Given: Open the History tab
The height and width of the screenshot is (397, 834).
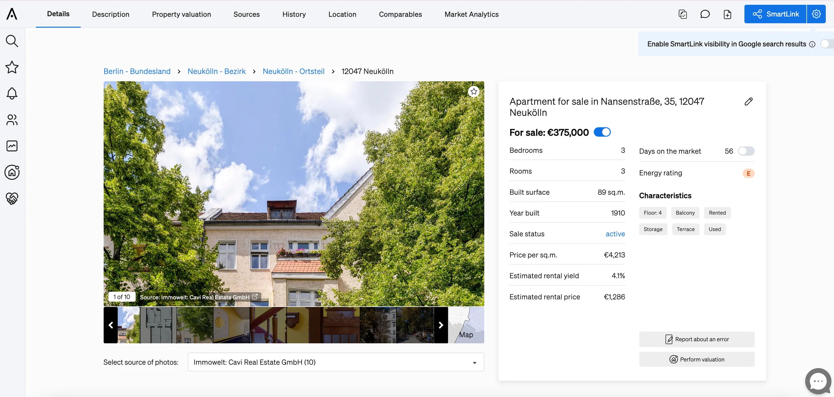Looking at the screenshot, I should click(x=294, y=14).
